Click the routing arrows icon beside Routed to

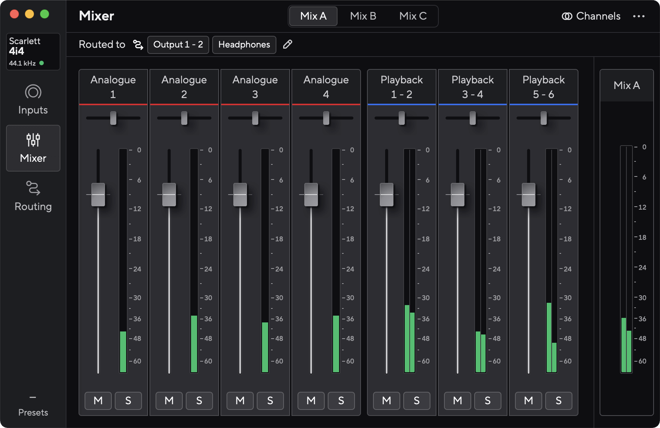pos(138,44)
